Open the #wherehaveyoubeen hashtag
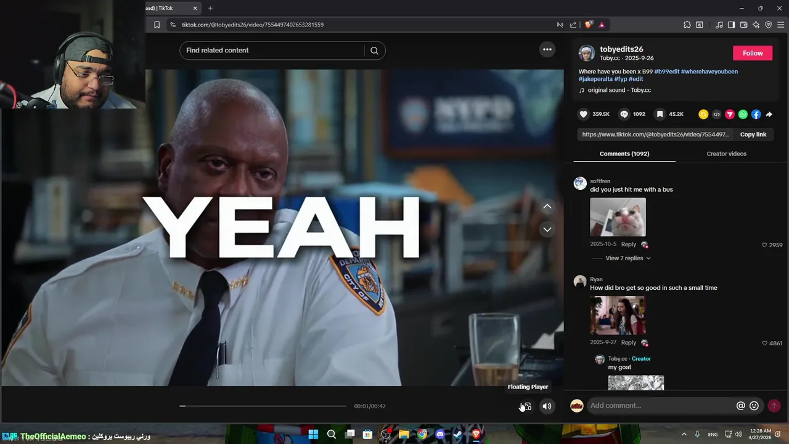The image size is (789, 444). (x=709, y=72)
